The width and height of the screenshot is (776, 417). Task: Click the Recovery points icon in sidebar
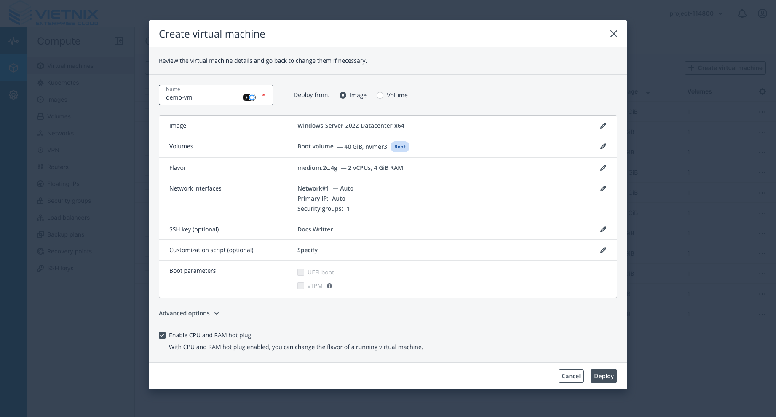[40, 251]
